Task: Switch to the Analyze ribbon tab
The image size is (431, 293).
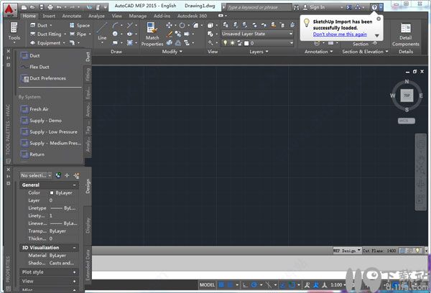Action: point(96,16)
